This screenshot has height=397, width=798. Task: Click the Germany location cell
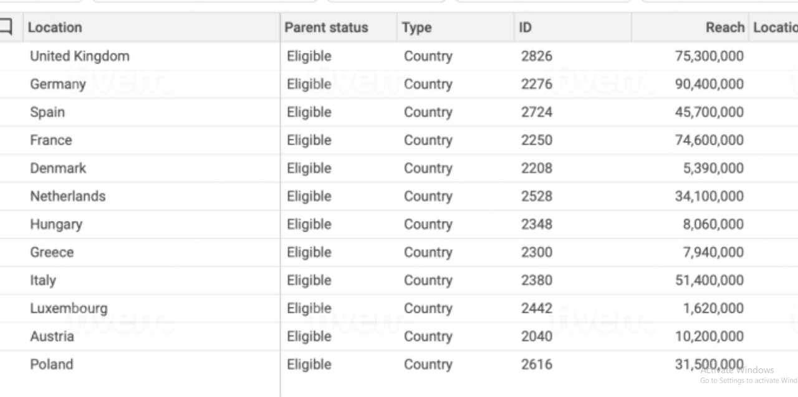pos(58,84)
